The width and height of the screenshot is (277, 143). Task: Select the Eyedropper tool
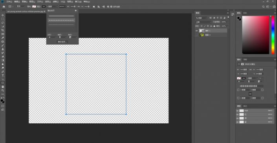pos(3,38)
